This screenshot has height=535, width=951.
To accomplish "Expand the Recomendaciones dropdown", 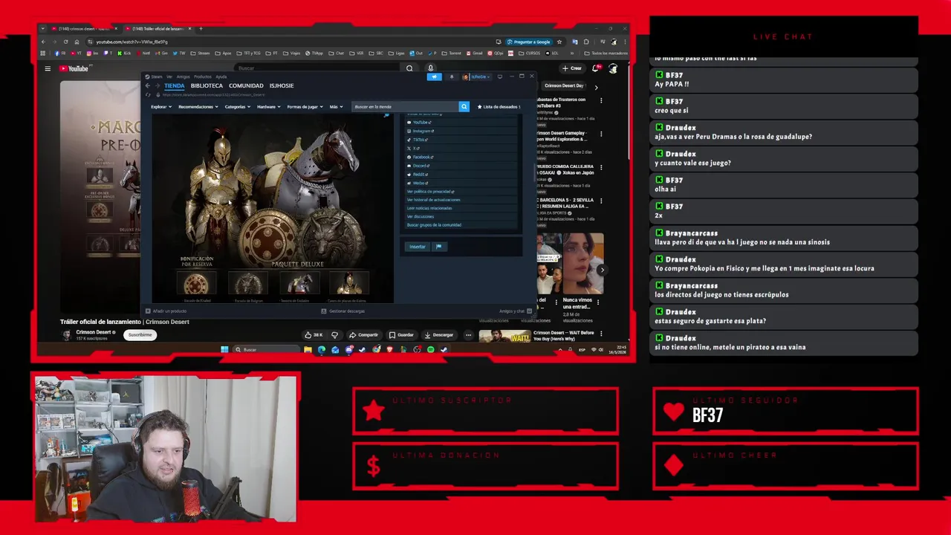I will pos(198,106).
